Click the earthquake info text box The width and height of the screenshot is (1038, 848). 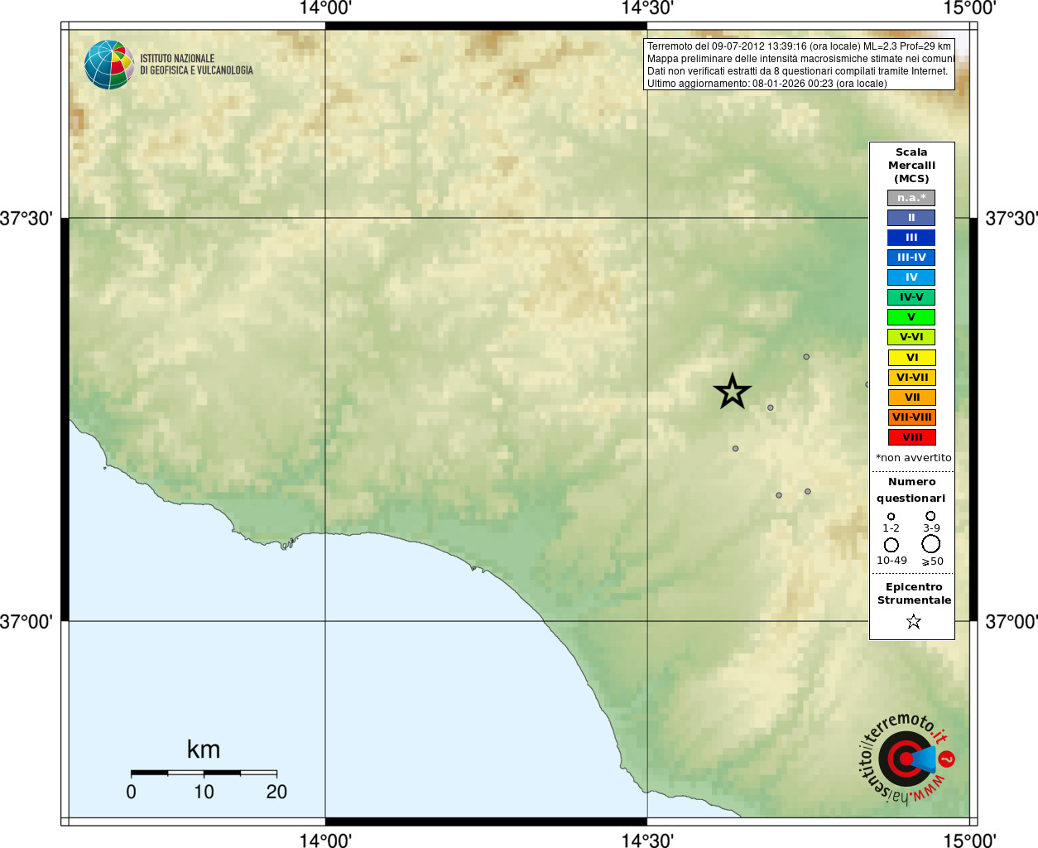[x=800, y=65]
